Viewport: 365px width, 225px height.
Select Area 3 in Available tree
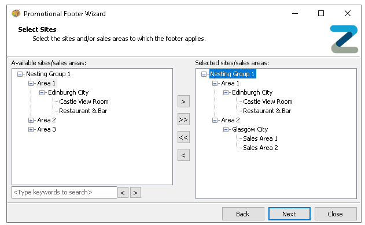coord(46,129)
